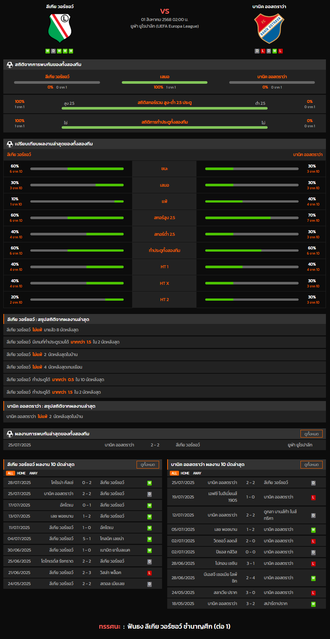This screenshot has height=639, width=330.
Task: Click the HT X label in comparison table
Action: pos(165,284)
